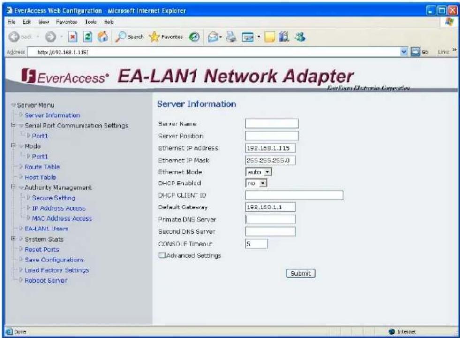Viewport: 460px width, 338px height.
Task: Click the Go arrow button
Action: 415,52
